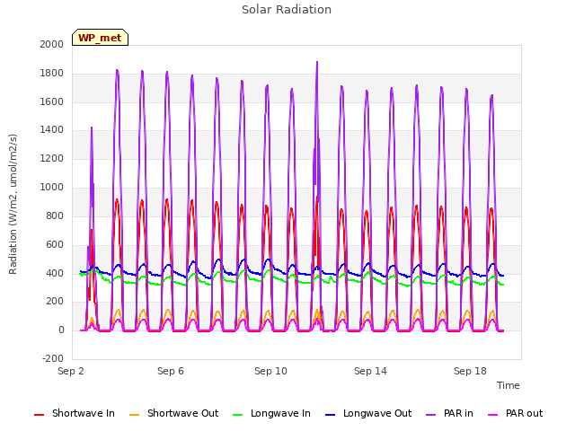Click the 1600 y-axis tick label
575x431 pixels.
coord(52,101)
